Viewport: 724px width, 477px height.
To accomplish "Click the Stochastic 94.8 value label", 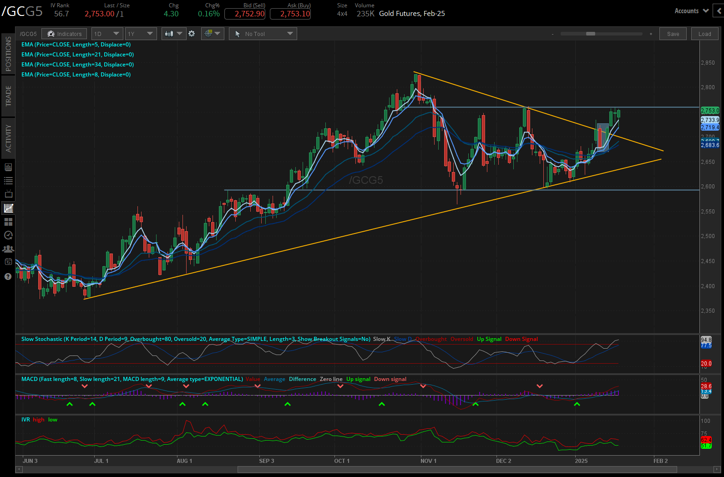I will (x=706, y=340).
